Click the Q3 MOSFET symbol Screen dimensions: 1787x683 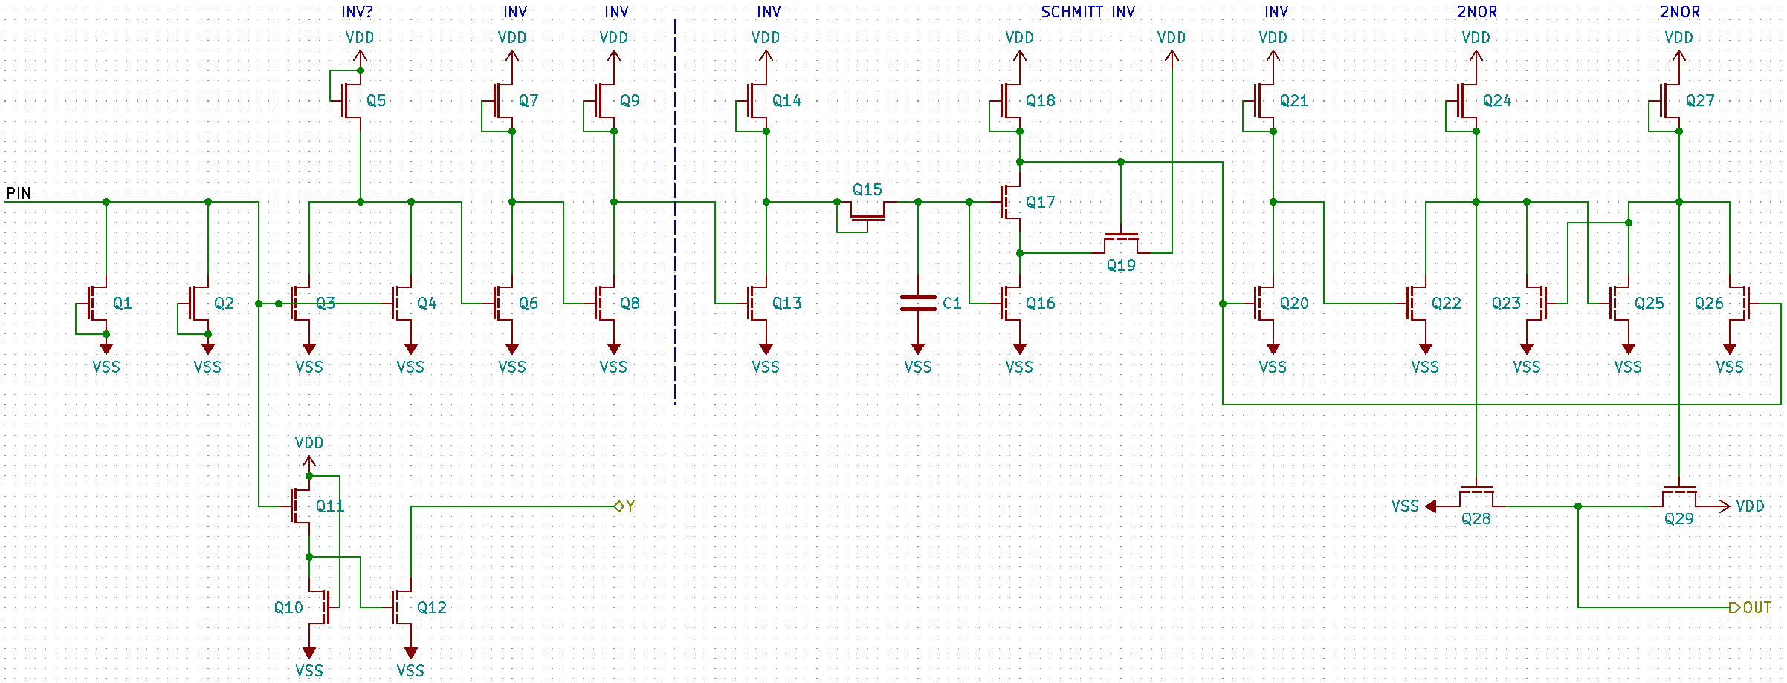[300, 304]
